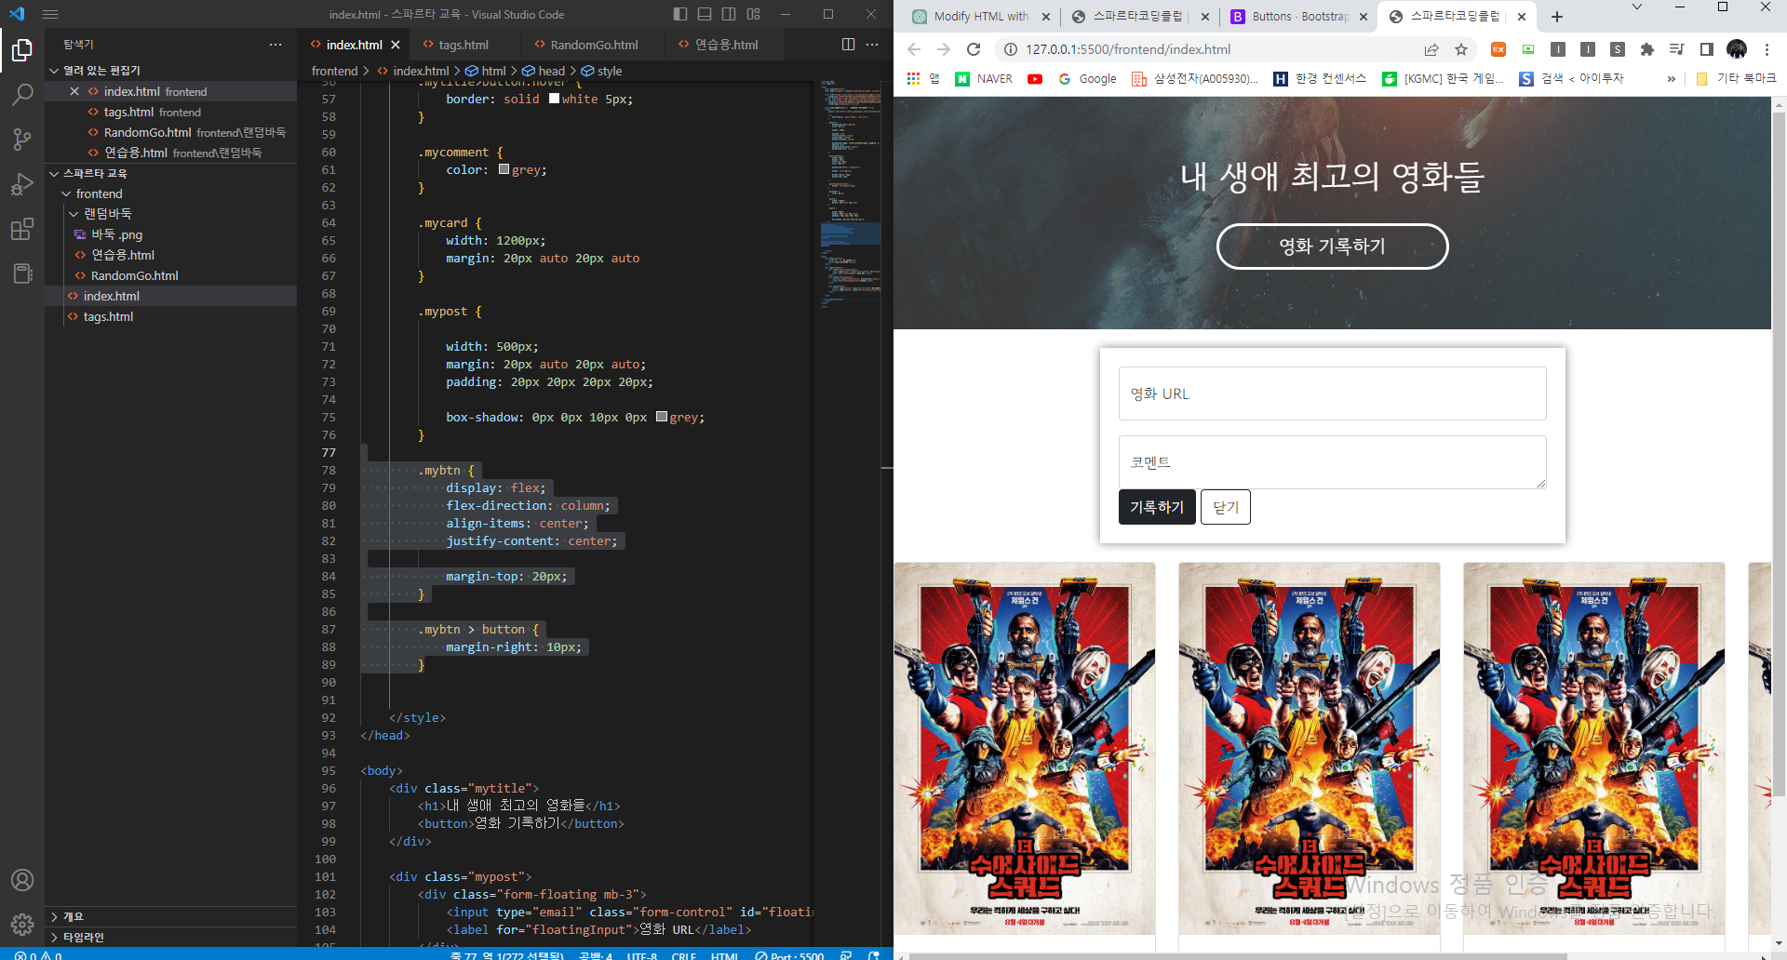The image size is (1787, 960).
Task: Open Chrome media control icon
Action: tap(1677, 49)
